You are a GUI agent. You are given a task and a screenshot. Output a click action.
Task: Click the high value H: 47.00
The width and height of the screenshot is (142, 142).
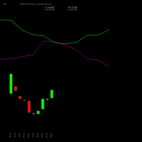click(x=72, y=7)
